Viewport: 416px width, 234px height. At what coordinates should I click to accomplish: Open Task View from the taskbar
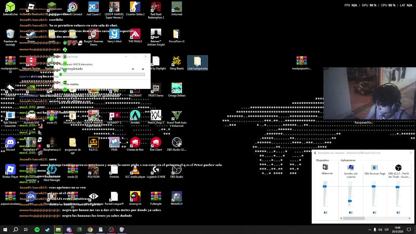(26, 230)
